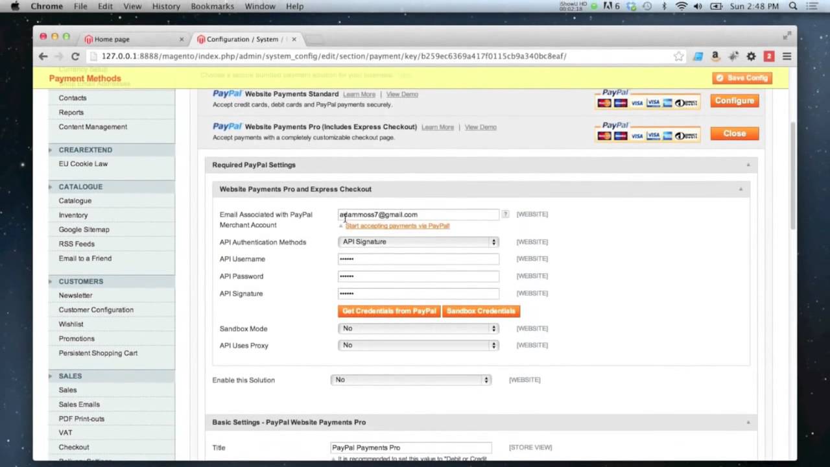Open EU Cookie Law sidebar item

coord(83,164)
